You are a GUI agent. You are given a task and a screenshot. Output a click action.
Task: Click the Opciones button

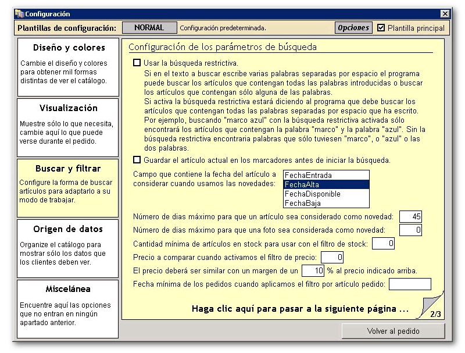[x=353, y=28]
